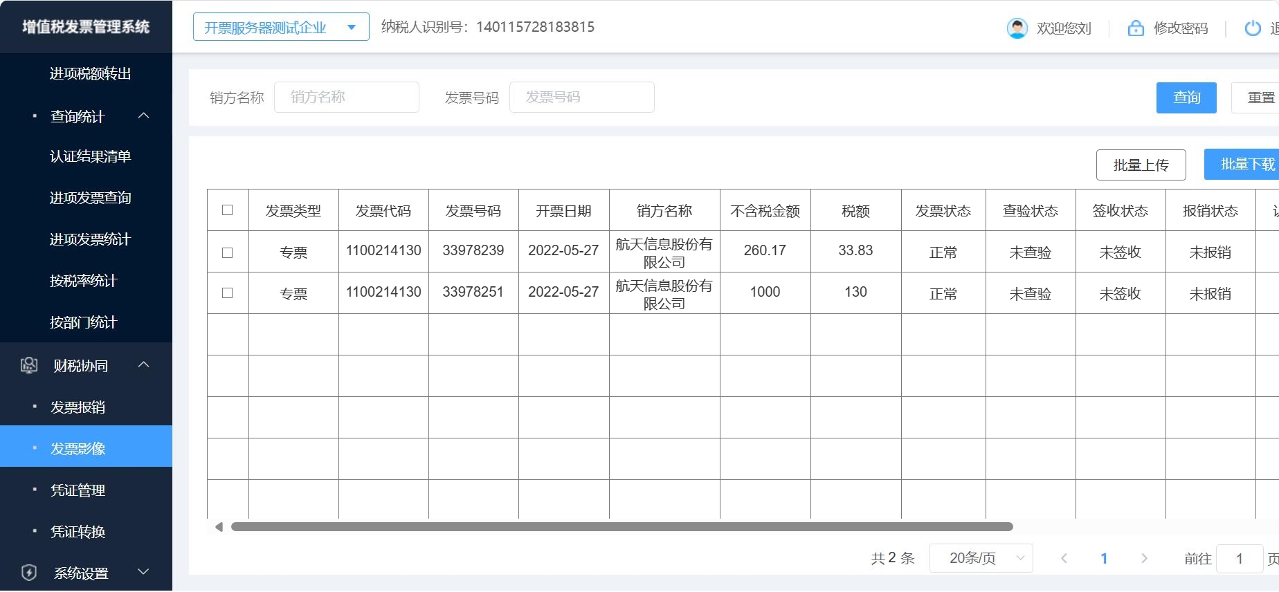Click the power logout icon
This screenshot has width=1279, height=592.
1253,28
